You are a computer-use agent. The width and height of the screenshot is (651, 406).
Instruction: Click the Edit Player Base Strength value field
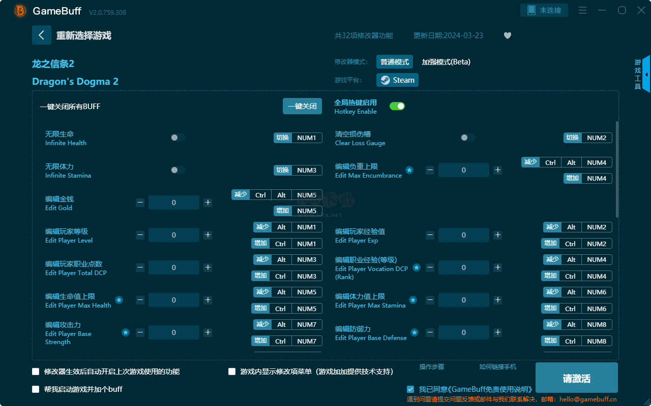pyautogui.click(x=174, y=332)
